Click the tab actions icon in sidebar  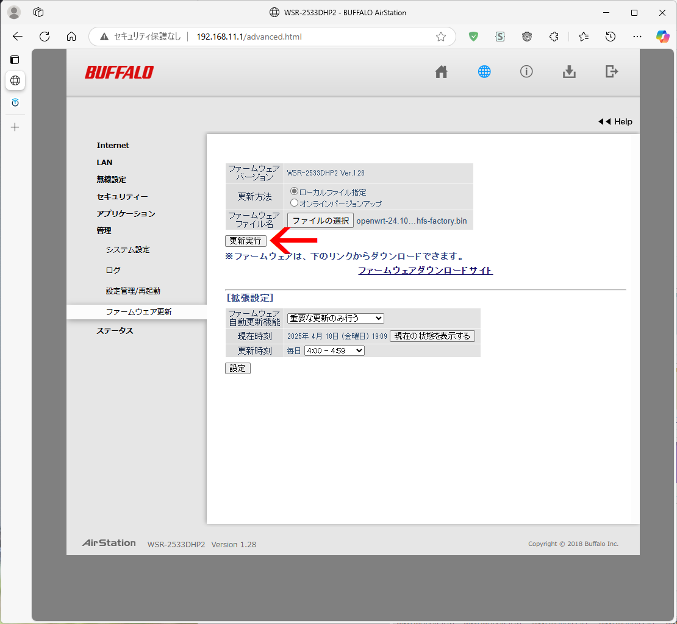(15, 60)
